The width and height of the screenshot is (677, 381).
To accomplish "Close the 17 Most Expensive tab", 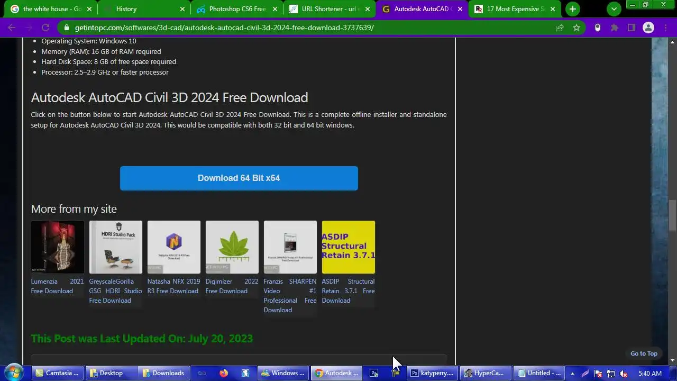I will [x=553, y=9].
